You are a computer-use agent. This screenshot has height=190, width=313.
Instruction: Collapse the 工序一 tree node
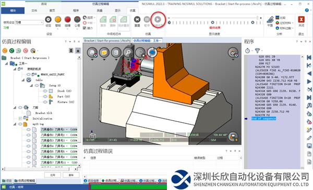[x=7, y=64]
